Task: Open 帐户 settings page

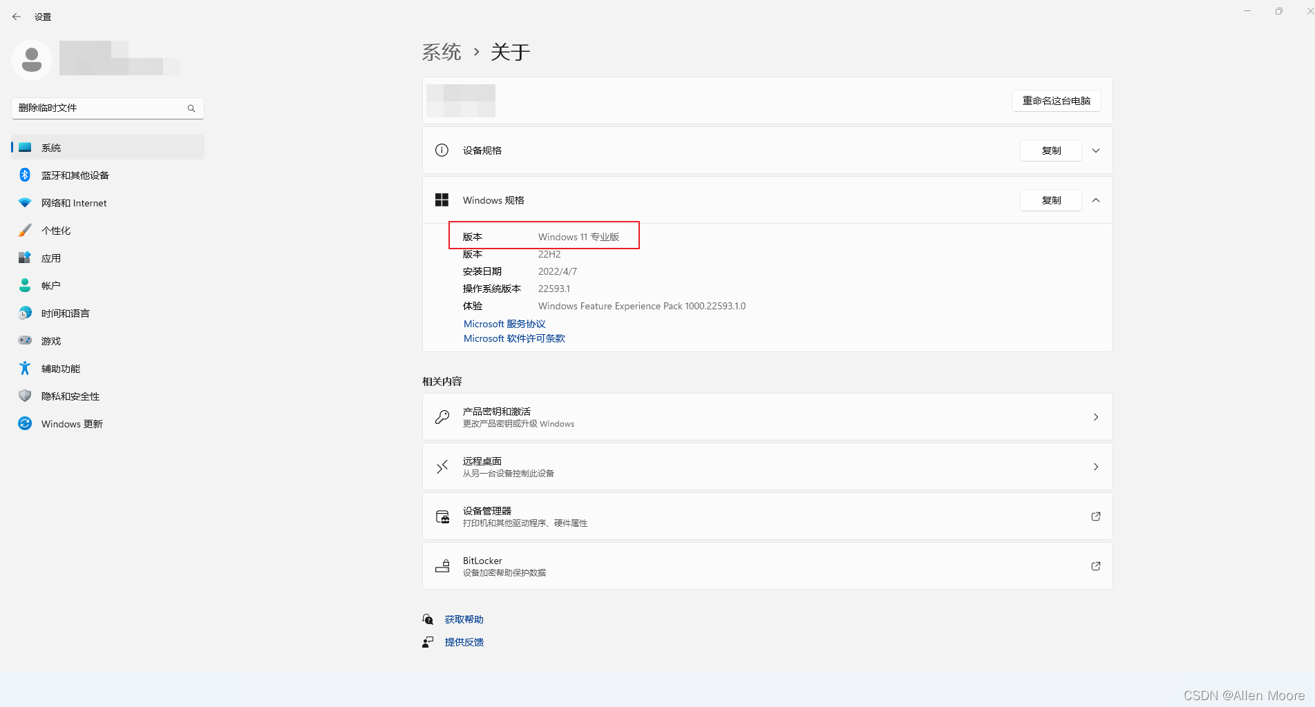Action: (x=108, y=285)
